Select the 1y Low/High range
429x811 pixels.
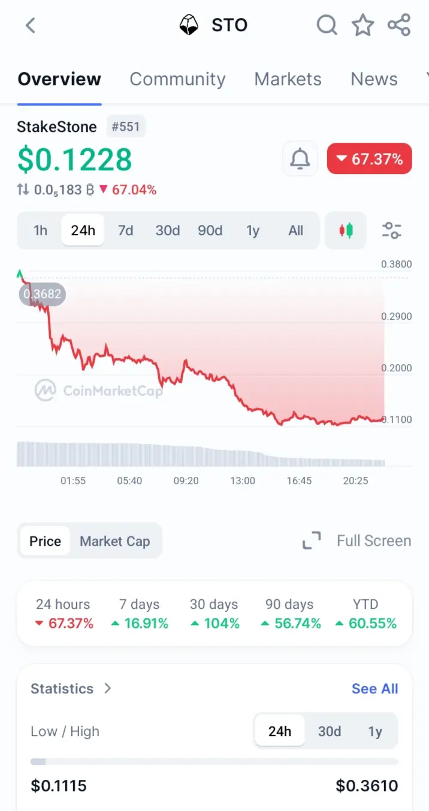point(375,731)
